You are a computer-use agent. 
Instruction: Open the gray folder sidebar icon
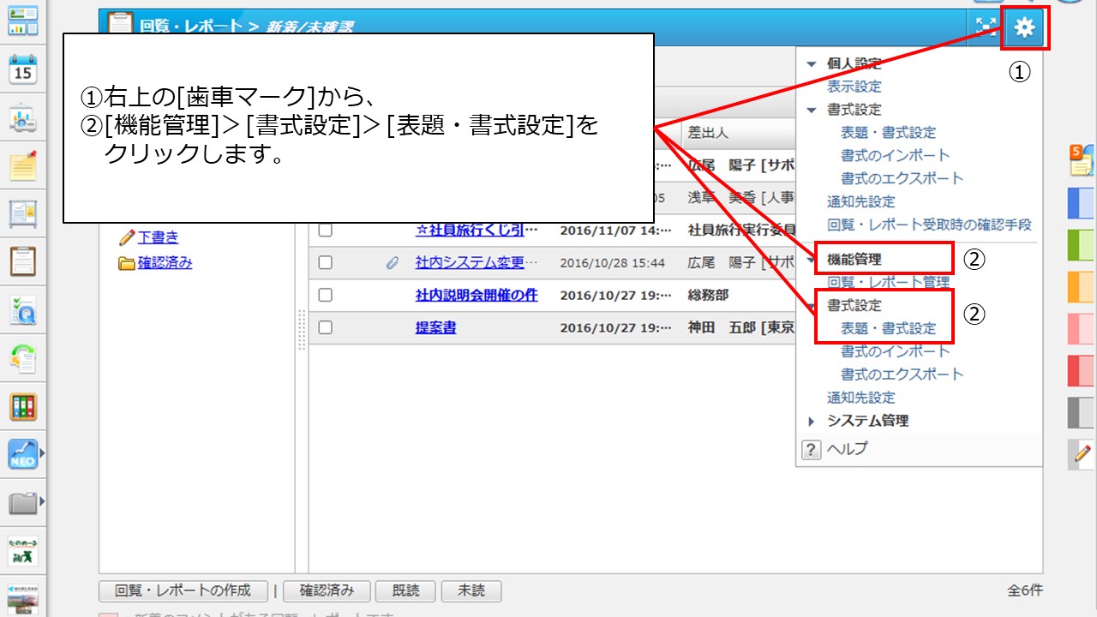click(22, 502)
